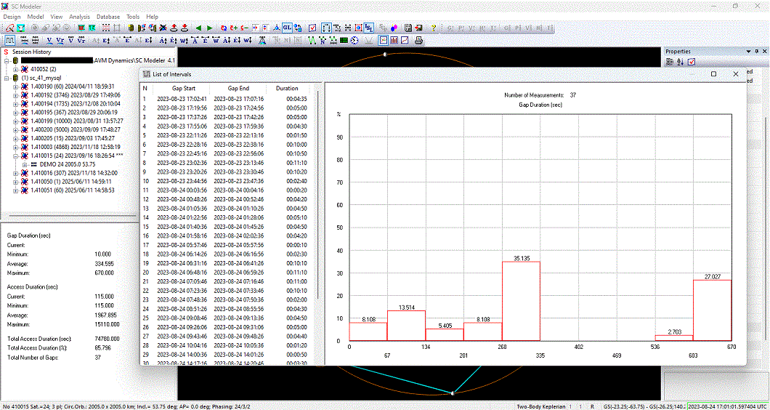Toggle the red checkmark icon in Properties
This screenshot has width=770, height=410.
click(692, 62)
